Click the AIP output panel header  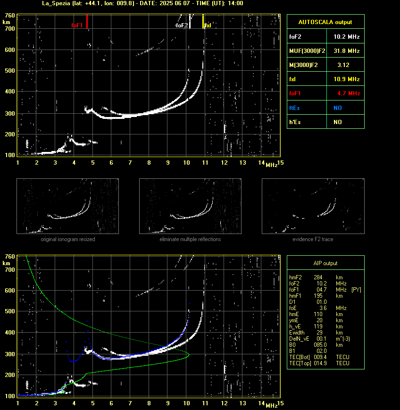[325, 263]
